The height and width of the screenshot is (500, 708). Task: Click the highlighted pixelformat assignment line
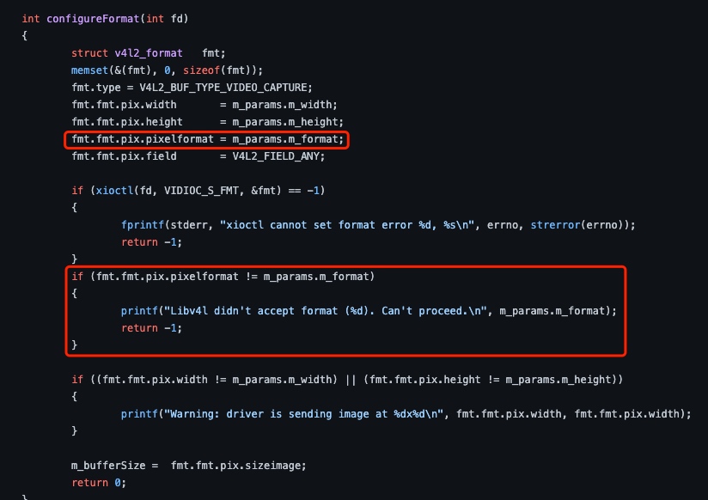point(207,139)
